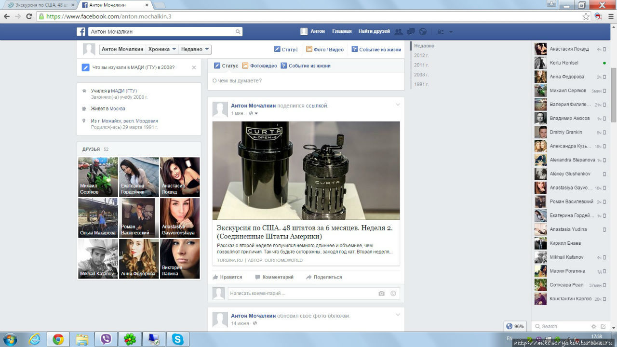The width and height of the screenshot is (617, 347).
Task: Open chat settings gear icon
Action: click(x=594, y=326)
